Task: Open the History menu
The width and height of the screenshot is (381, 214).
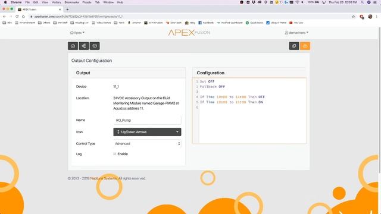Action: [56, 2]
